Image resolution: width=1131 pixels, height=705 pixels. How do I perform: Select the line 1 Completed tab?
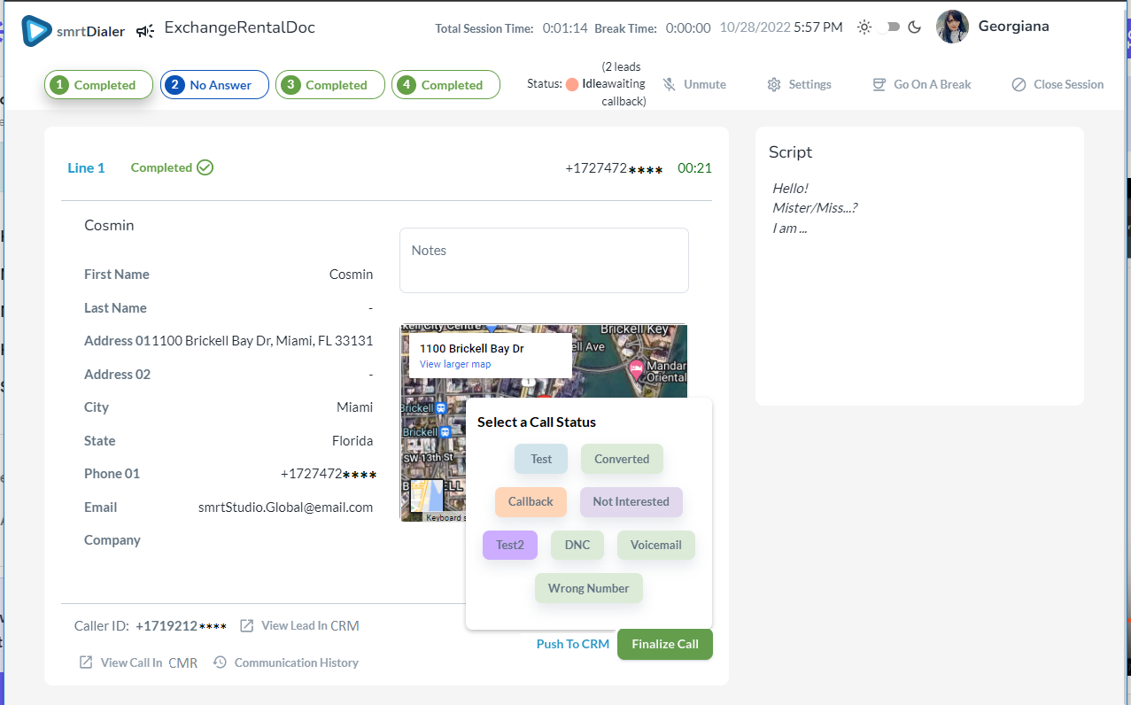tap(97, 85)
